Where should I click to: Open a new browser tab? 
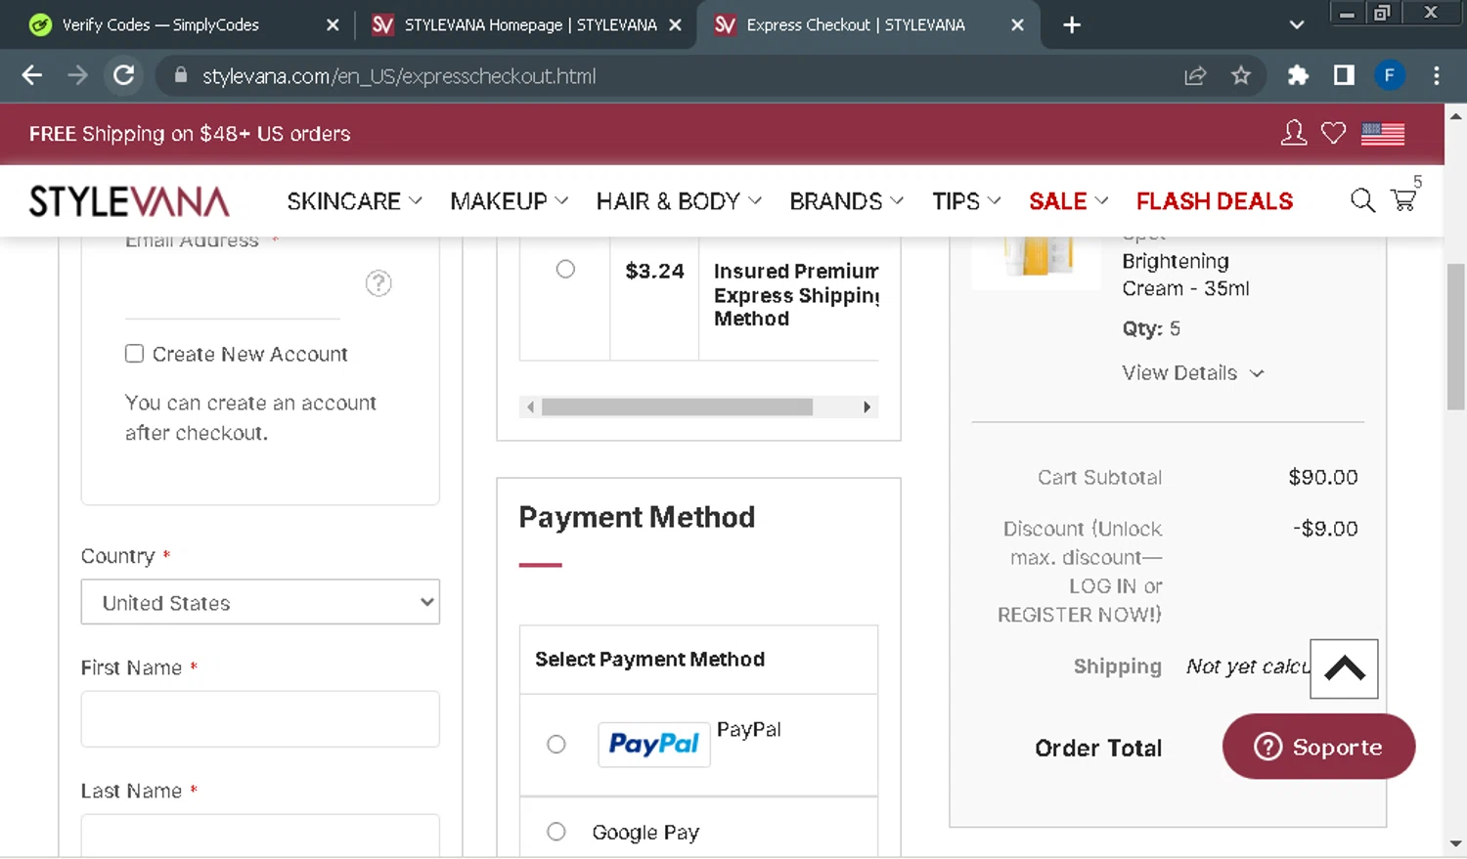1072,24
